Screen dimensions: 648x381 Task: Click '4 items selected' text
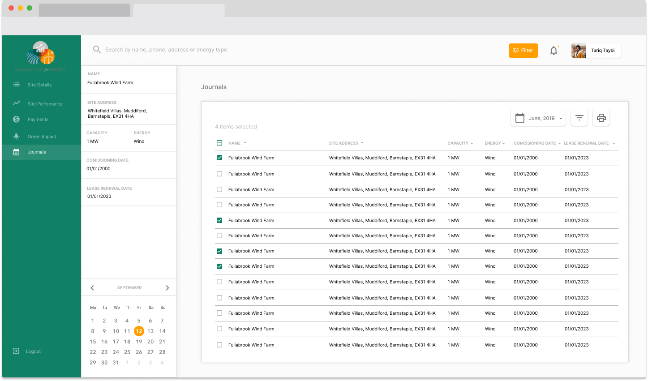click(236, 127)
